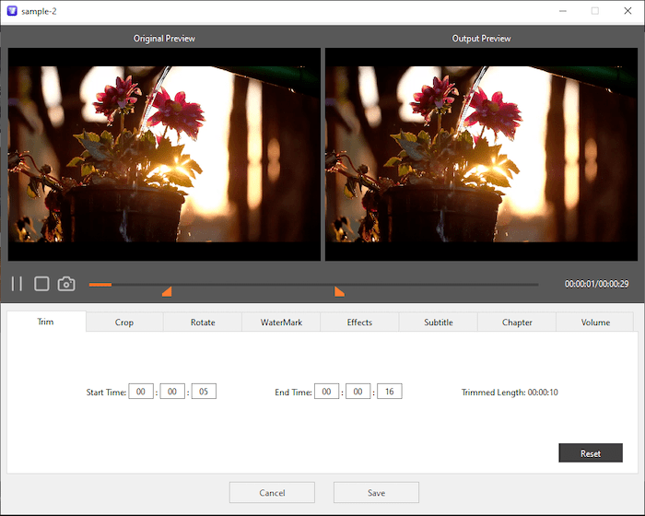Go to the Effects tab
This screenshot has width=645, height=516.
359,322
